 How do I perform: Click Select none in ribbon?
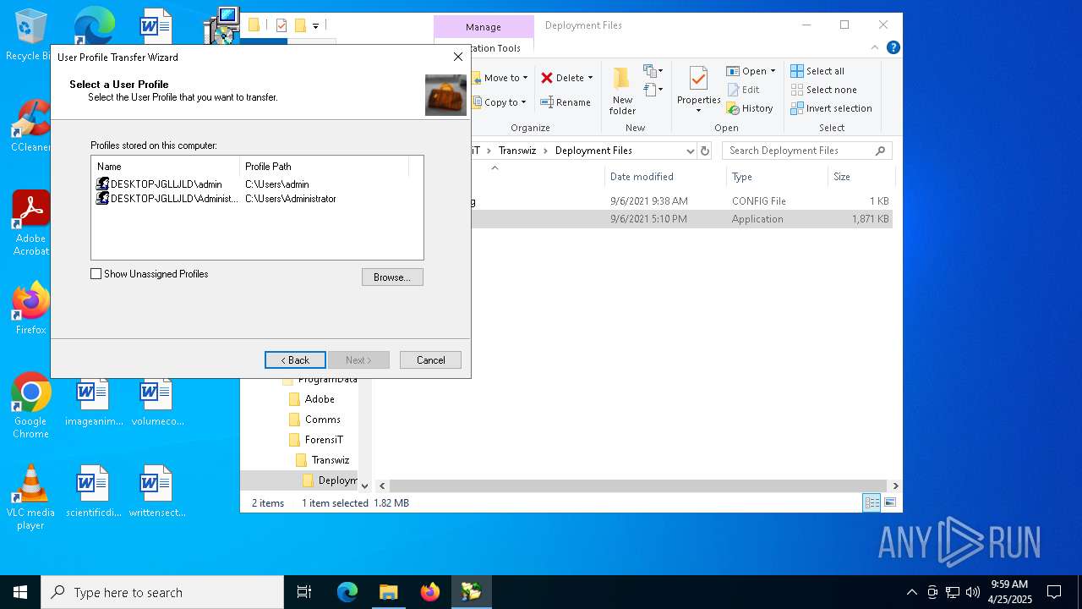pyautogui.click(x=824, y=90)
